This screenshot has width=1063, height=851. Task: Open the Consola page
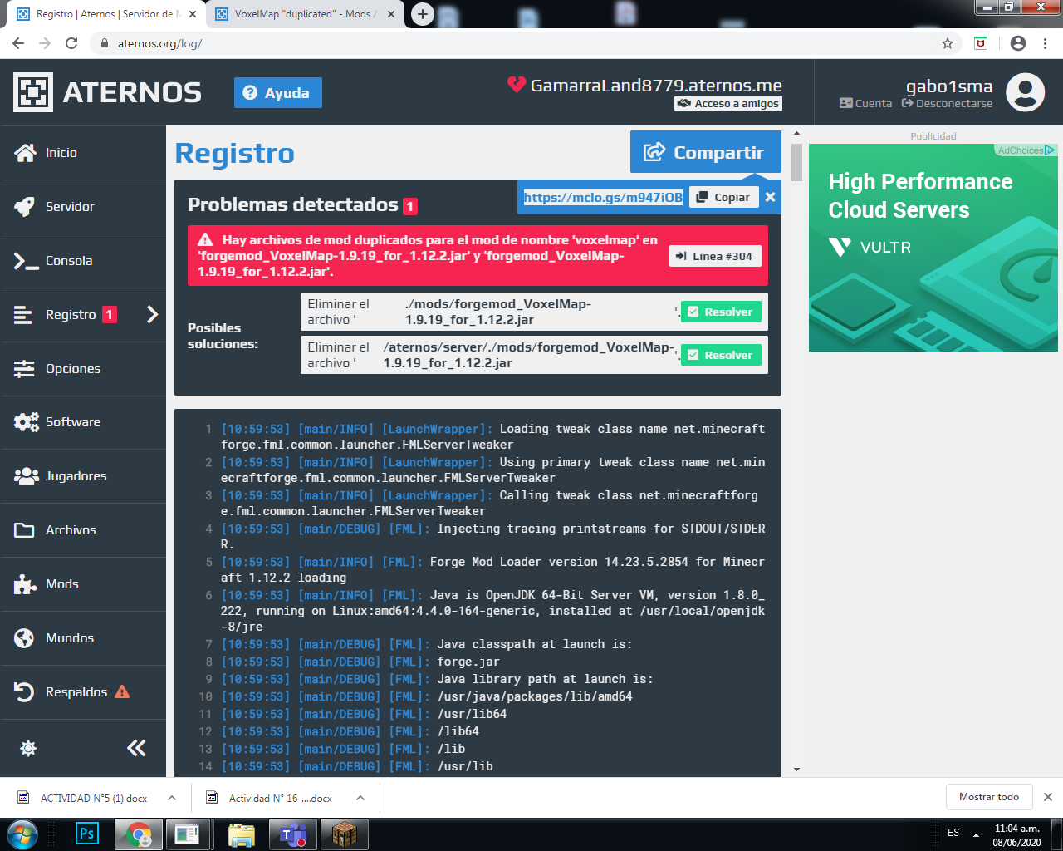pyautogui.click(x=83, y=261)
